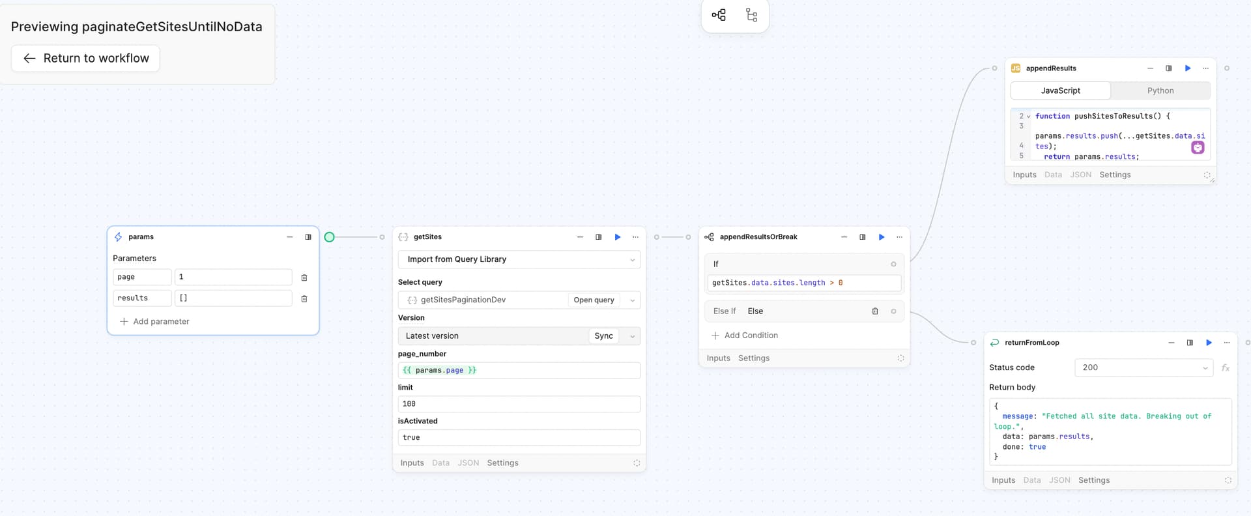Fold code at line 2 arrow
Screen dimensions: 1251x516
[1029, 117]
